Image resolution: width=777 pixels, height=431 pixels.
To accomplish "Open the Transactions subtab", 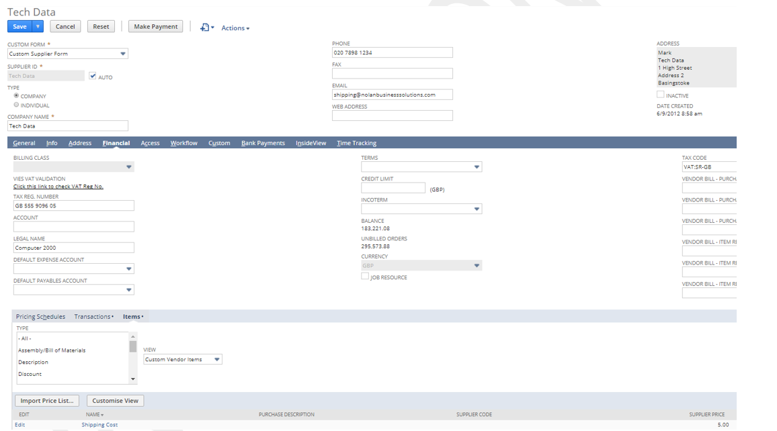I will (x=93, y=317).
